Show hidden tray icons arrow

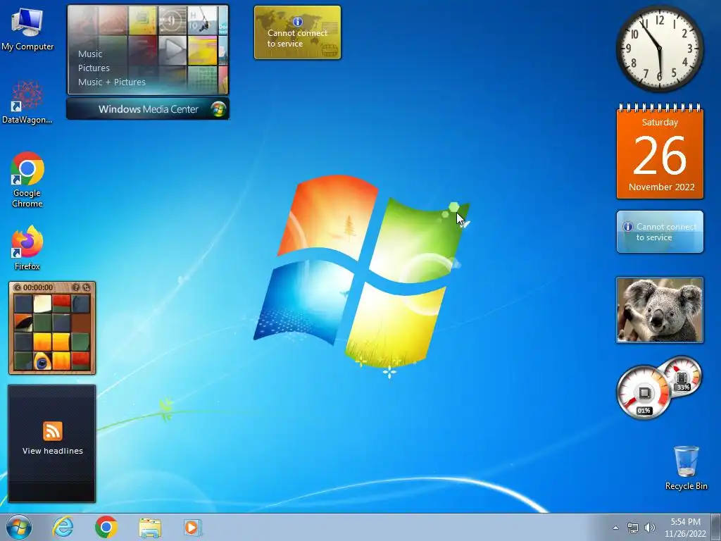pos(615,528)
